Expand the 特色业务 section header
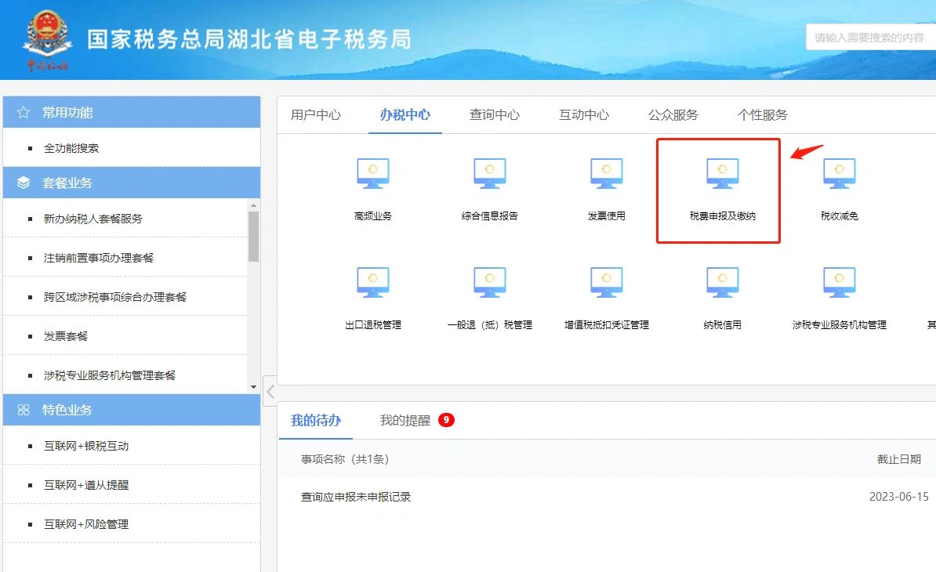This screenshot has width=936, height=572. 132,410
